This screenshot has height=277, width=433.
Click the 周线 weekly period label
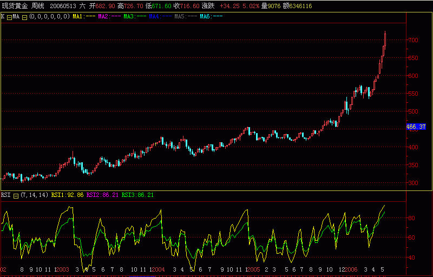(x=38, y=6)
